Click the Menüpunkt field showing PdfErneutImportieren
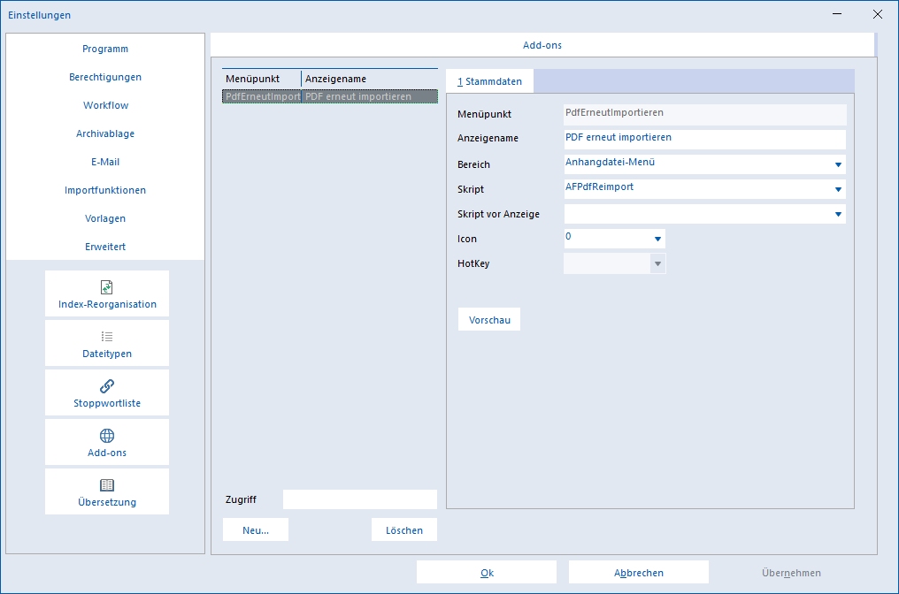The image size is (899, 594). pos(704,114)
